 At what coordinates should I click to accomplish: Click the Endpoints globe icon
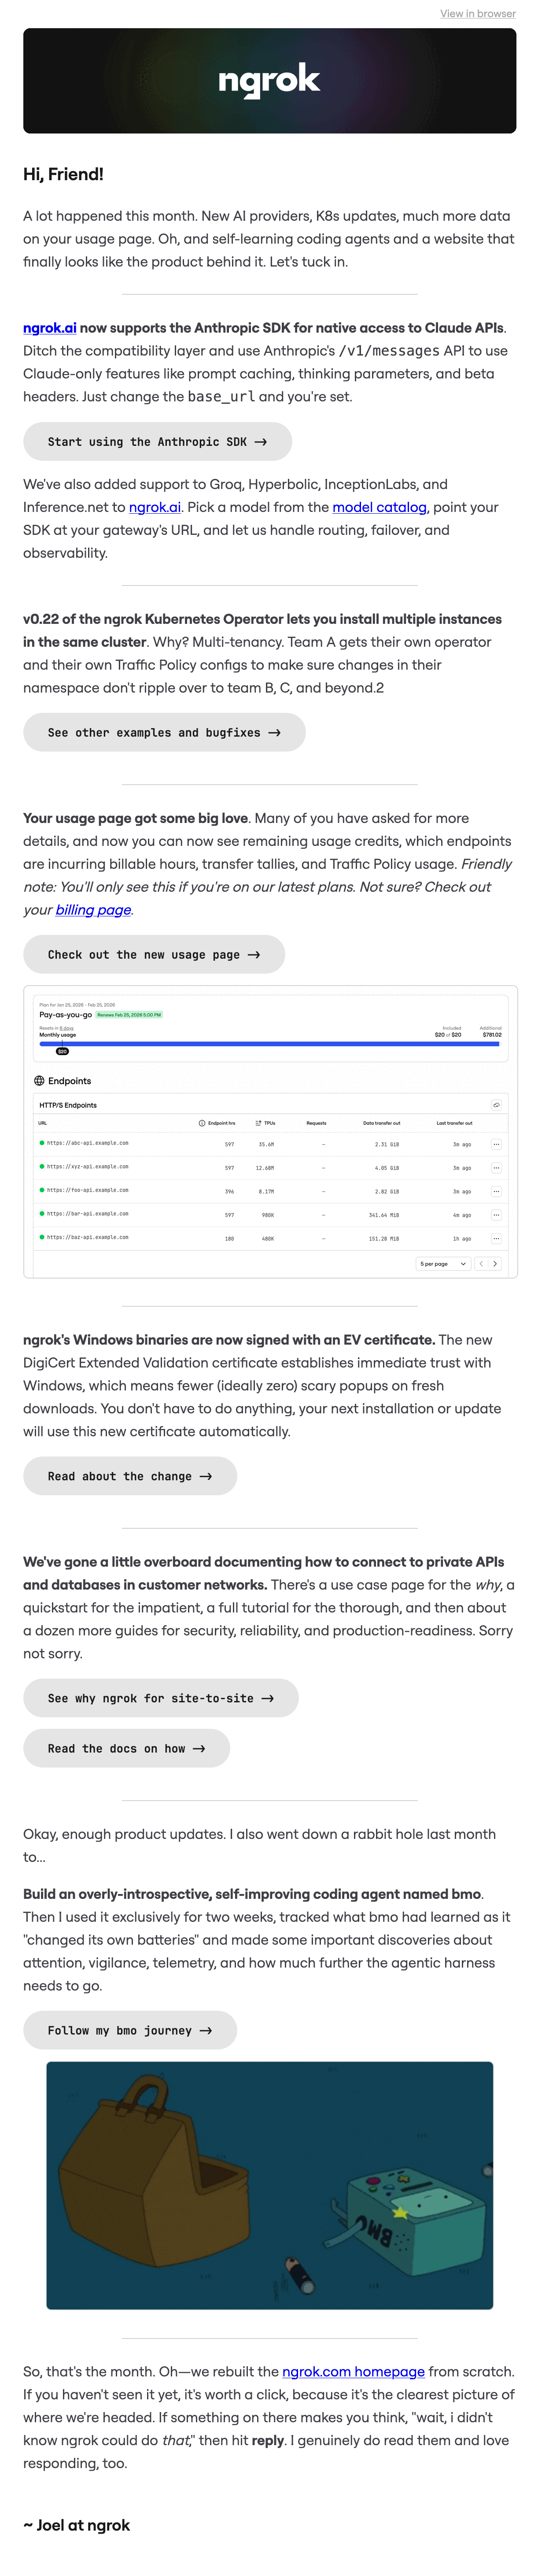click(x=39, y=1081)
